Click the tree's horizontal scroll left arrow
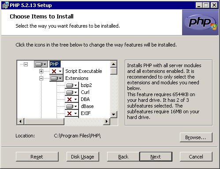220x169 pixels. click(x=20, y=122)
